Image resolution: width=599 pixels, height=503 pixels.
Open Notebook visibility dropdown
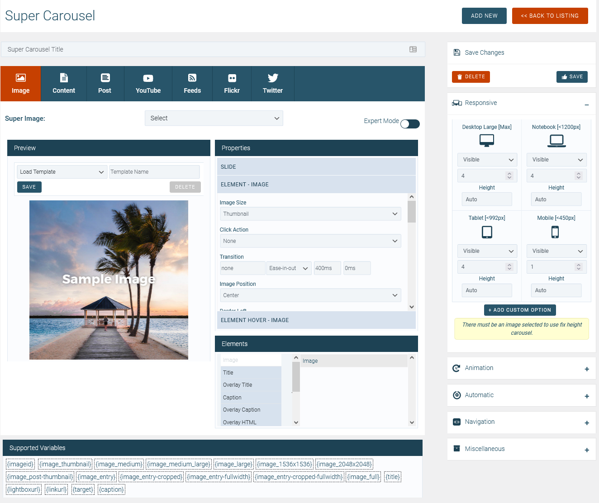coord(556,160)
